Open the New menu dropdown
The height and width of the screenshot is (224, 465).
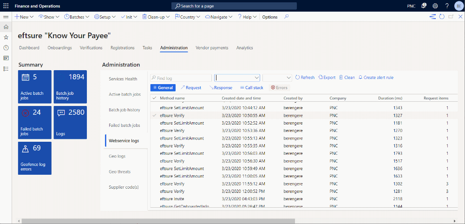click(x=24, y=17)
